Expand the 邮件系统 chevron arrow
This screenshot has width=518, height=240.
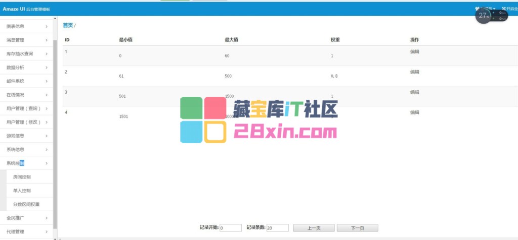pos(47,81)
